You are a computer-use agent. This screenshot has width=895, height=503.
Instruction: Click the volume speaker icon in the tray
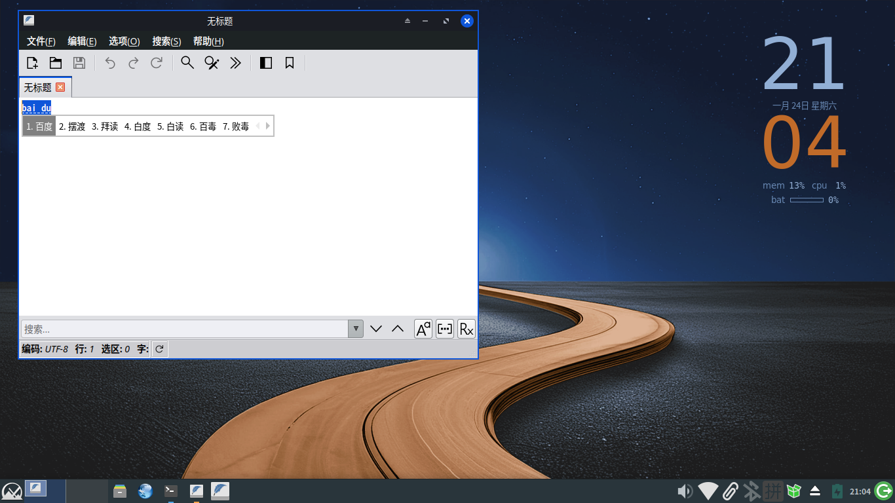(684, 491)
